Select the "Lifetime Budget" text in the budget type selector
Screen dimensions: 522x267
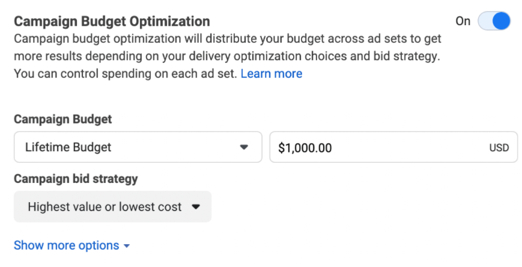point(68,147)
